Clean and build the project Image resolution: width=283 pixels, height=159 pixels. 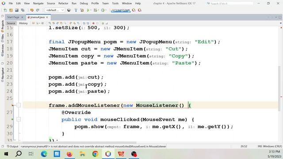pyautogui.click(x=82, y=10)
